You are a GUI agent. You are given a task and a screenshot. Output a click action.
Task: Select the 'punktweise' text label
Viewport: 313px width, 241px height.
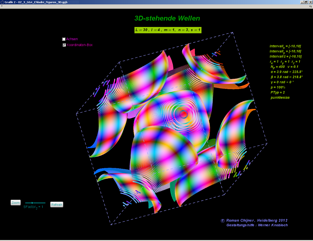[280, 98]
